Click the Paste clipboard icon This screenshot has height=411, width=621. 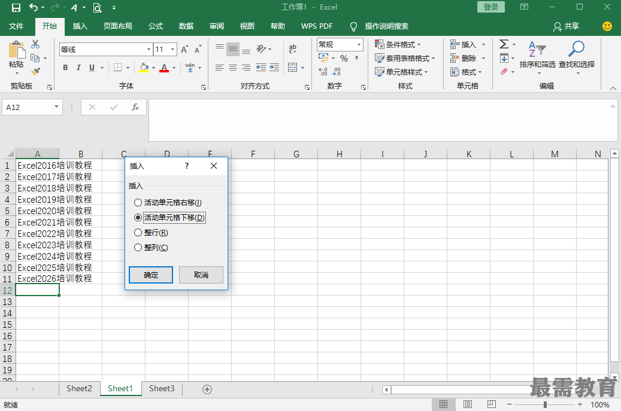[x=17, y=50]
